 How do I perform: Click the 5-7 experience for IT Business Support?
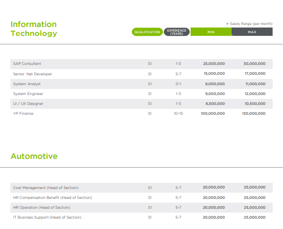tap(178, 218)
